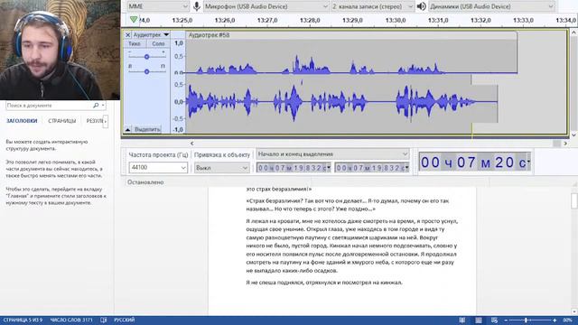The width and height of the screenshot is (578, 325).
Task: Click the Выделить button on the track
Action: tap(147, 129)
